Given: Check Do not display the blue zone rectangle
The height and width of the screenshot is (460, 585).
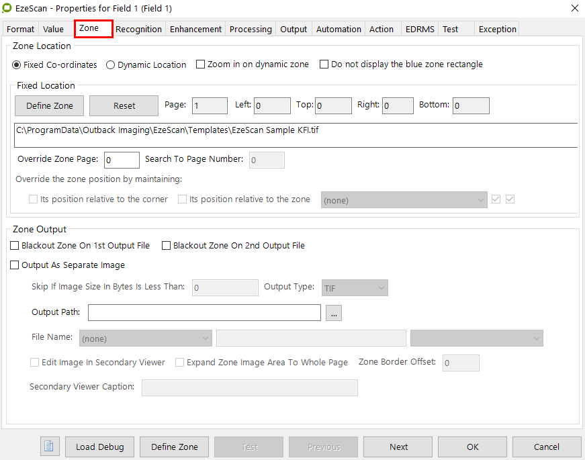Looking at the screenshot, I should (x=324, y=64).
